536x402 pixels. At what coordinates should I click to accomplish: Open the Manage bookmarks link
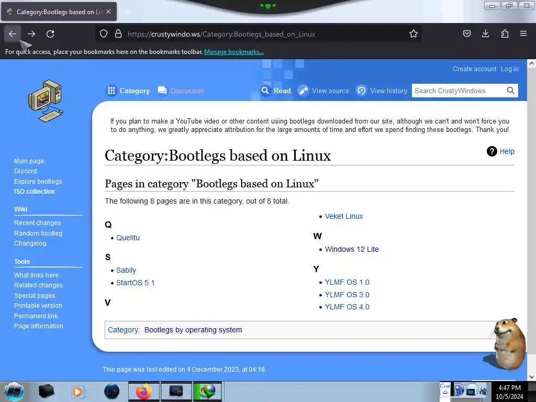(234, 52)
